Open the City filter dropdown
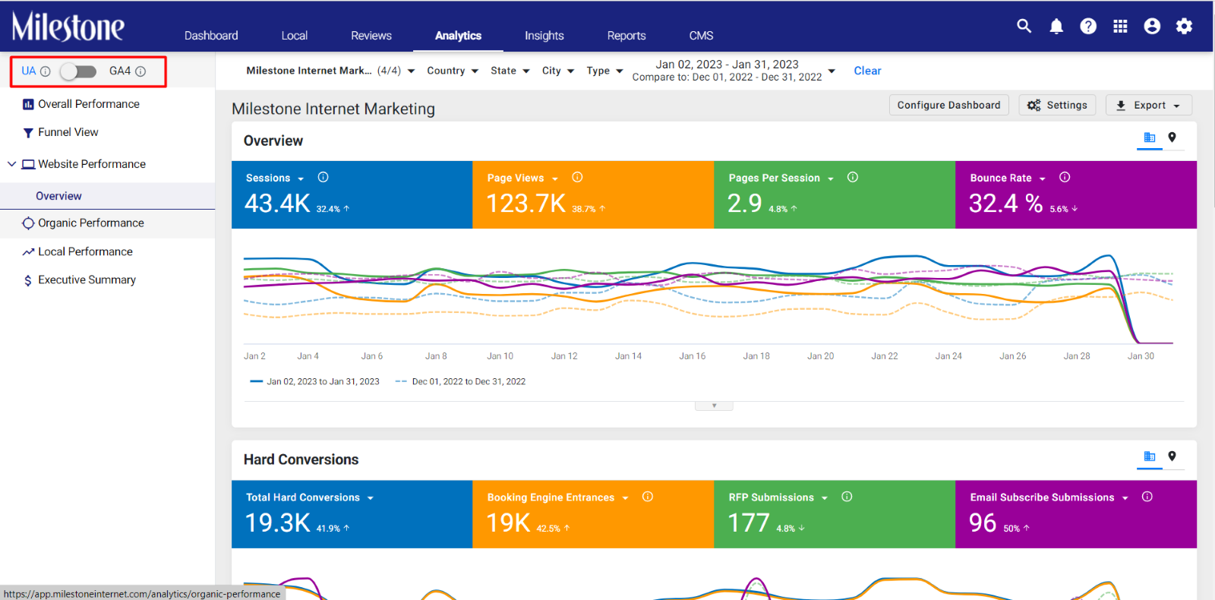 click(558, 71)
